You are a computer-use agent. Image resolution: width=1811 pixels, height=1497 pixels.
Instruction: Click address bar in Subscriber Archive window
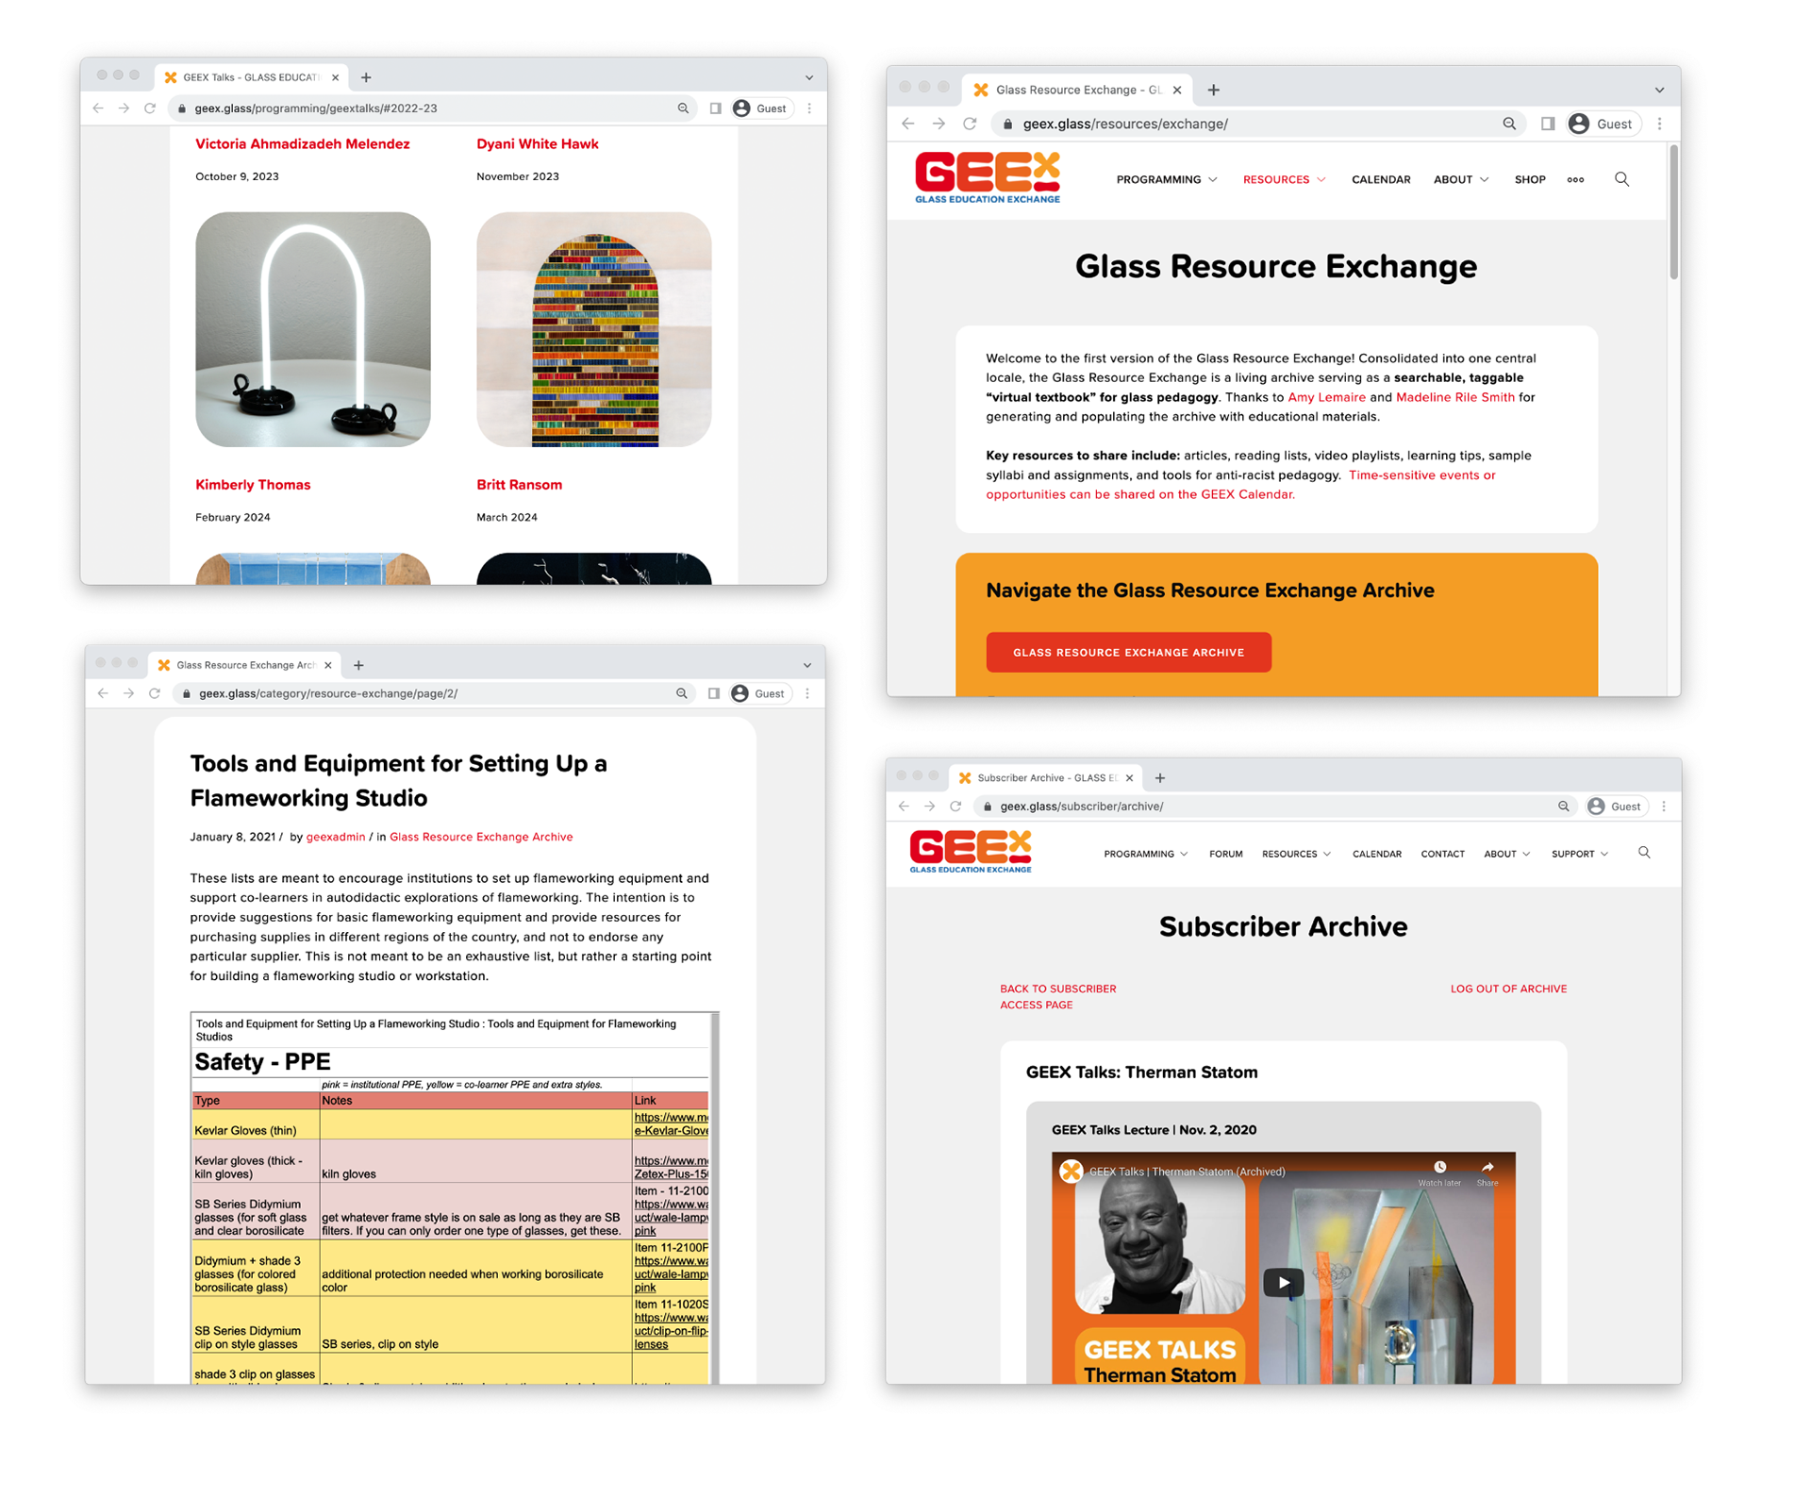click(1277, 807)
